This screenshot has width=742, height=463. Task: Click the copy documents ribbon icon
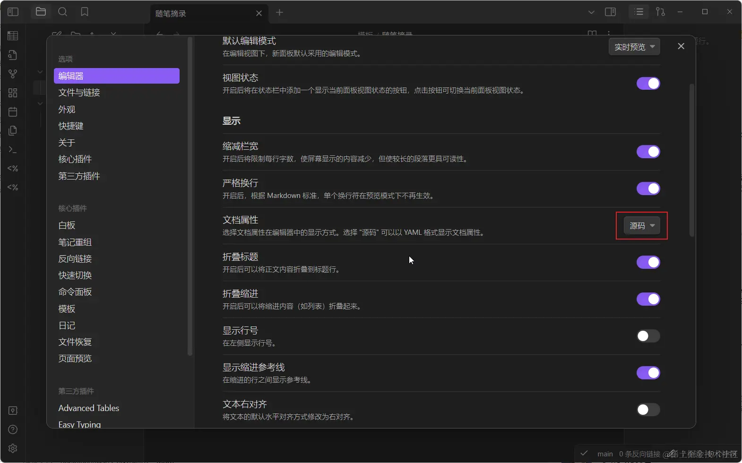[13, 130]
